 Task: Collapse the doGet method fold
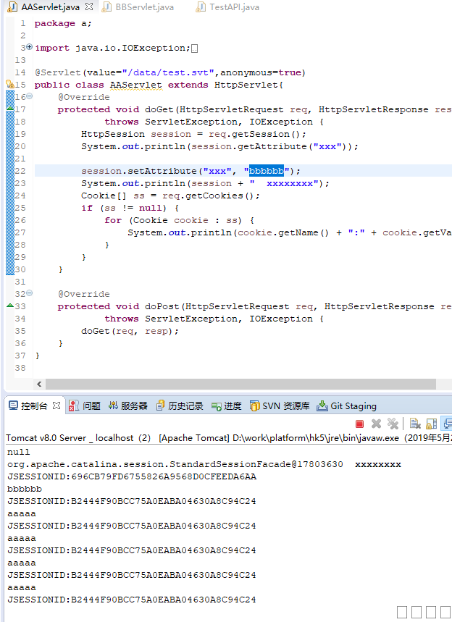click(29, 97)
